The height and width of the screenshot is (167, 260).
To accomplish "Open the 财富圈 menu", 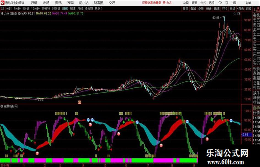I will (98, 3).
